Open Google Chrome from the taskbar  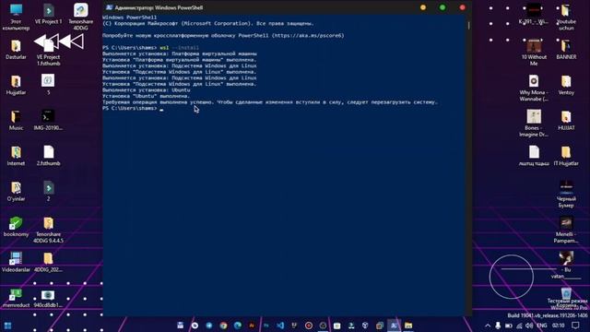[223, 326]
